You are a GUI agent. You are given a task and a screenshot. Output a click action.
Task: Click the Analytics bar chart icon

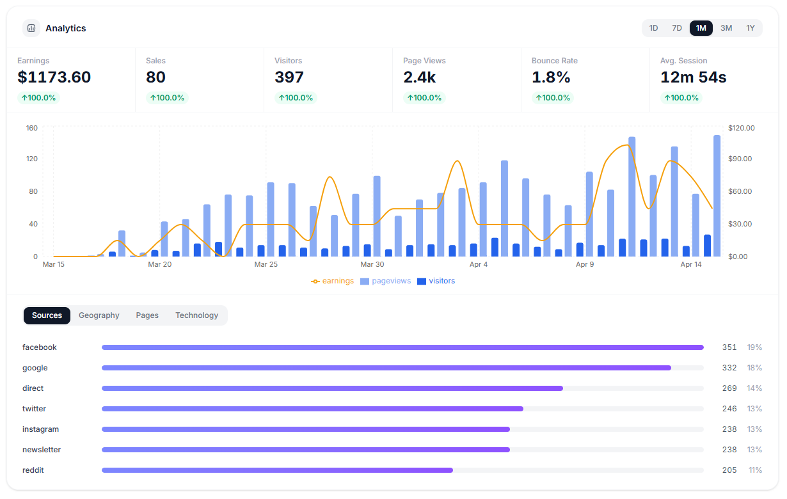[31, 28]
